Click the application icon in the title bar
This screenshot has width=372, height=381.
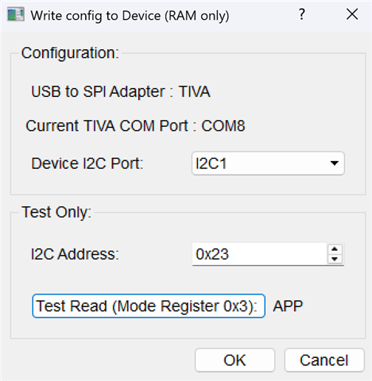click(16, 14)
